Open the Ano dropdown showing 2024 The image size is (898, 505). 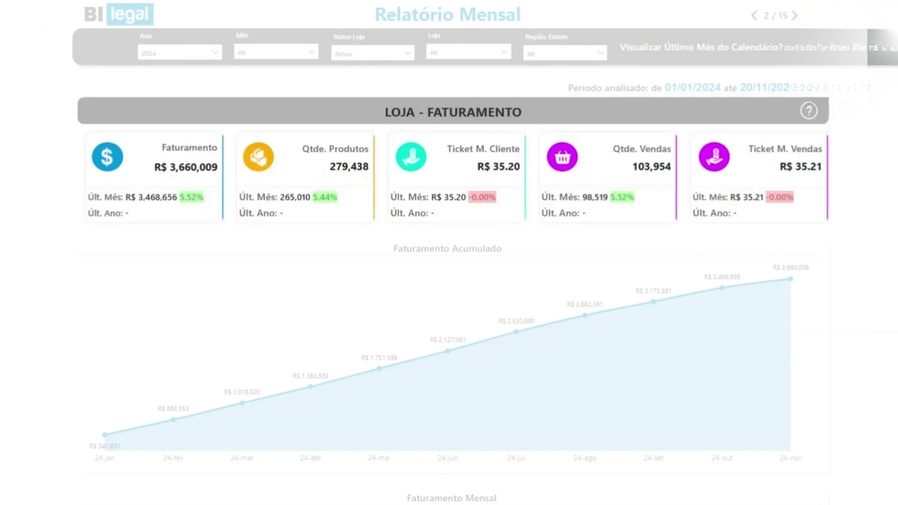[x=180, y=52]
